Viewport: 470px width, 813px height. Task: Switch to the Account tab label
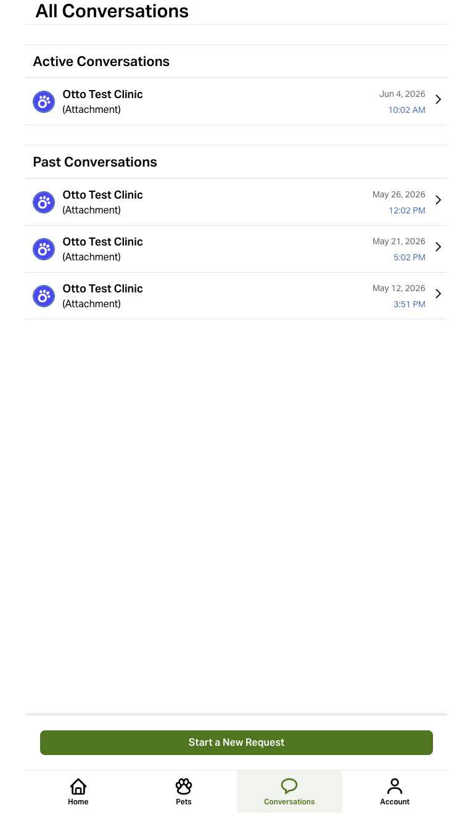click(x=395, y=802)
